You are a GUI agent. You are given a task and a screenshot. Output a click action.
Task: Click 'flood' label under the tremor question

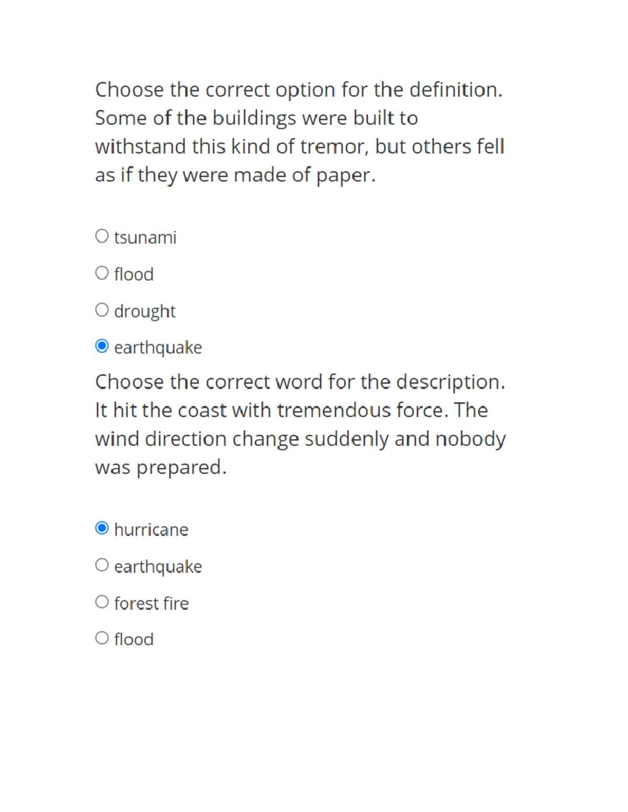[x=134, y=274]
